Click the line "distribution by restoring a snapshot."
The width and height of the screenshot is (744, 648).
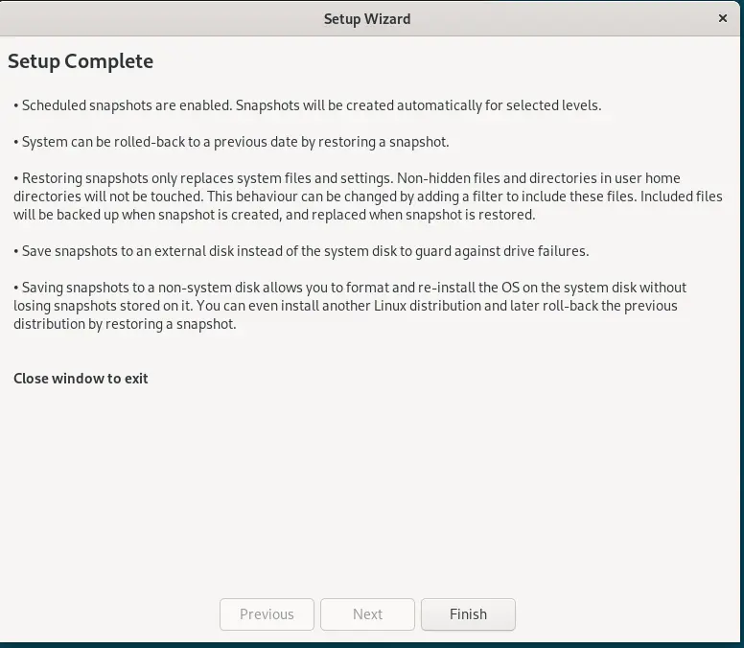point(125,324)
